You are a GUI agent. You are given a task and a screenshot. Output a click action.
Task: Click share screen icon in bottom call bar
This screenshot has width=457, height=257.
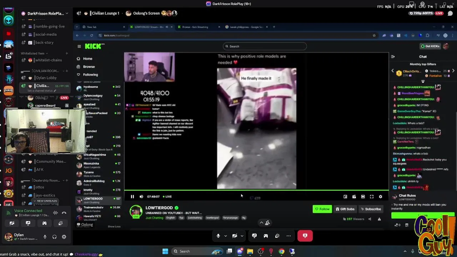coord(254,236)
